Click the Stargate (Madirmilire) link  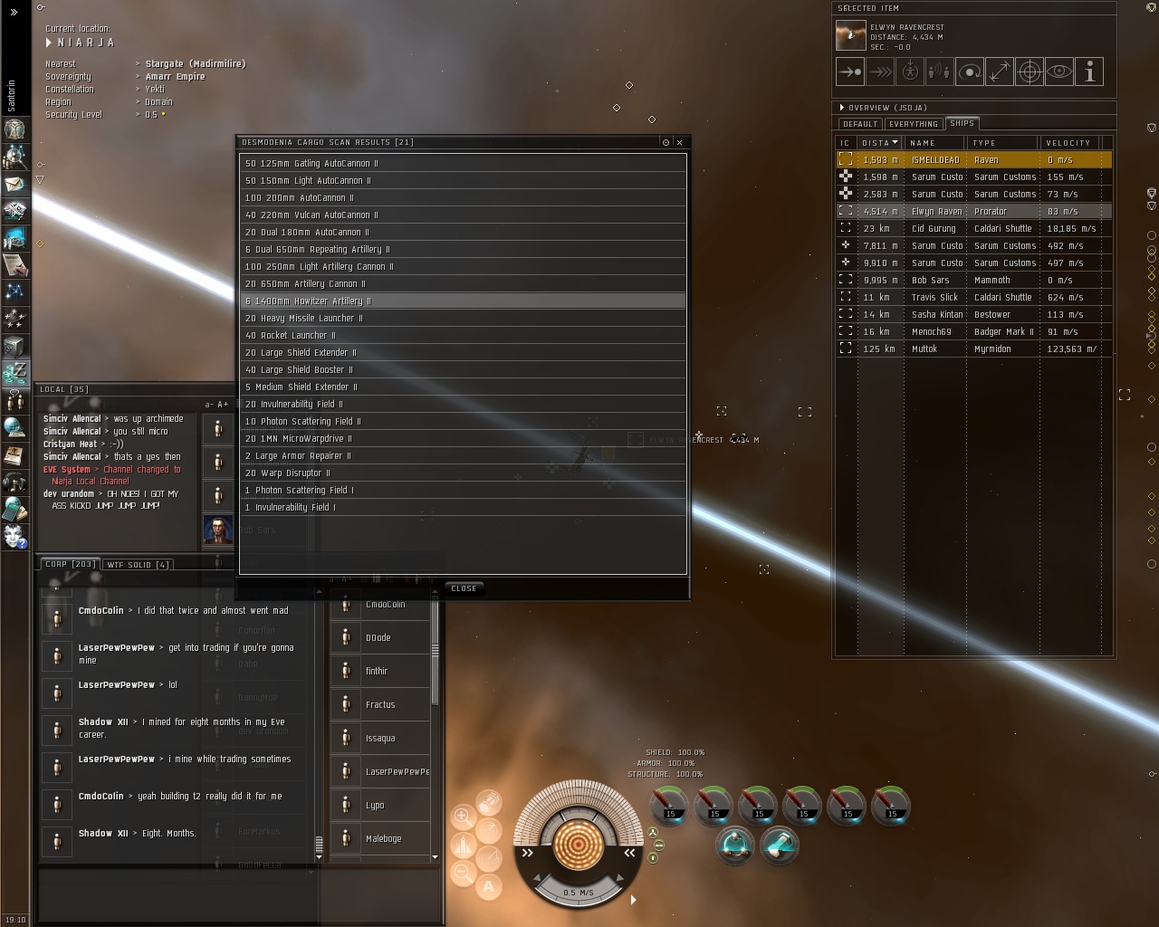click(x=196, y=64)
